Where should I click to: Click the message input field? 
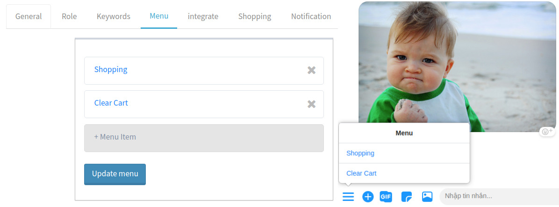click(x=499, y=196)
